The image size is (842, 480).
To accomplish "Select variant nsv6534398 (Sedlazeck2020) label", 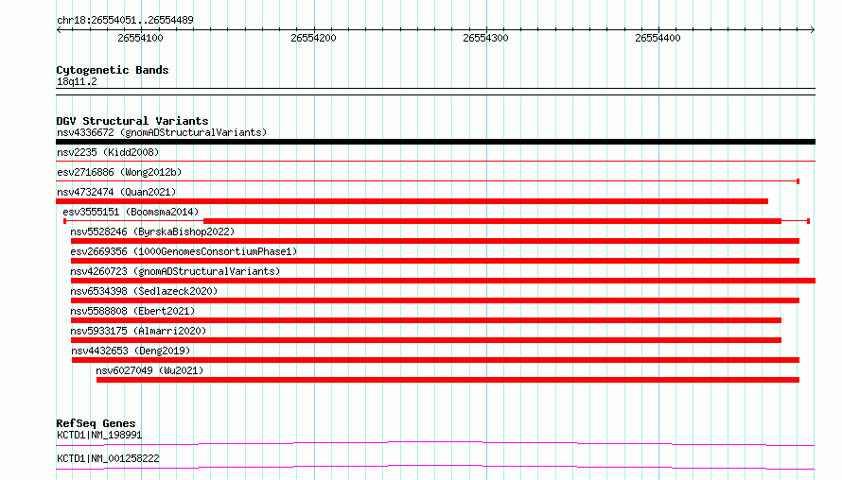I will [144, 291].
